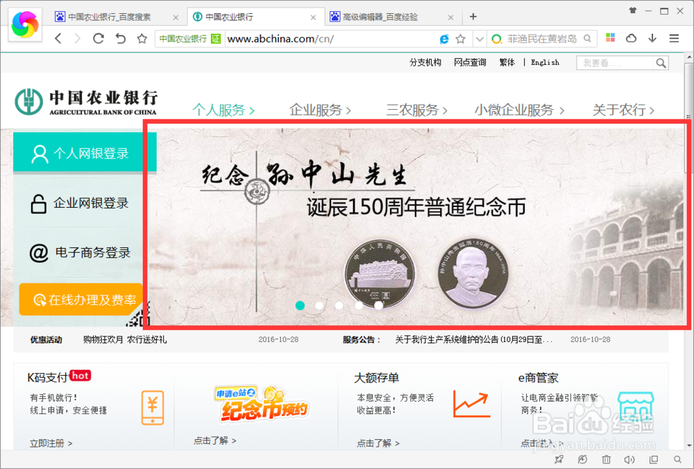Open the English version link
The height and width of the screenshot is (469, 694).
click(x=545, y=63)
